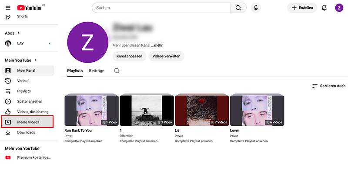Click the Lit playlist title
Viewport: 348px width, 174px height.
click(177, 130)
